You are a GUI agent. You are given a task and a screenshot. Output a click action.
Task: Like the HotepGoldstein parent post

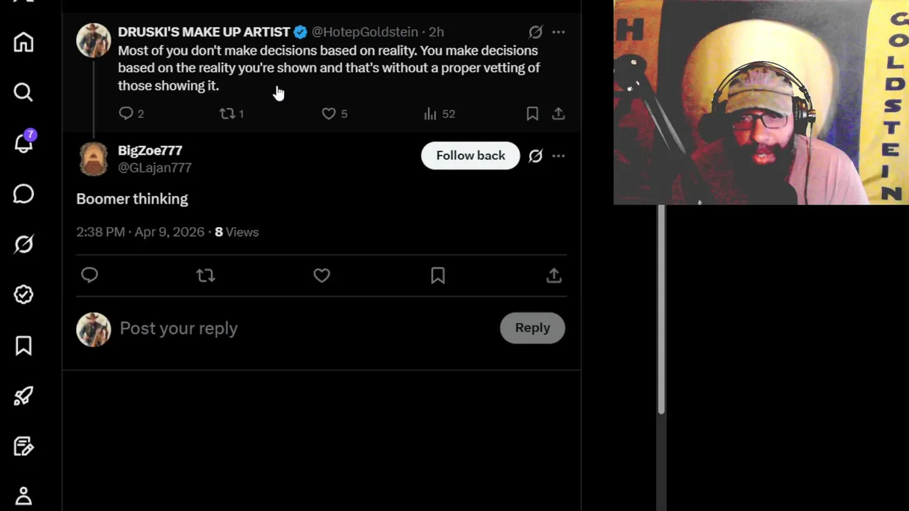[329, 114]
